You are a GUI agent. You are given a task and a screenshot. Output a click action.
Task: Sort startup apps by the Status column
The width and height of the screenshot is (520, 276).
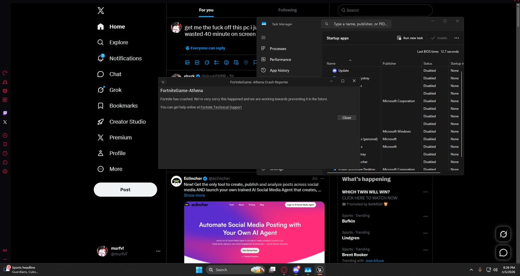click(428, 64)
